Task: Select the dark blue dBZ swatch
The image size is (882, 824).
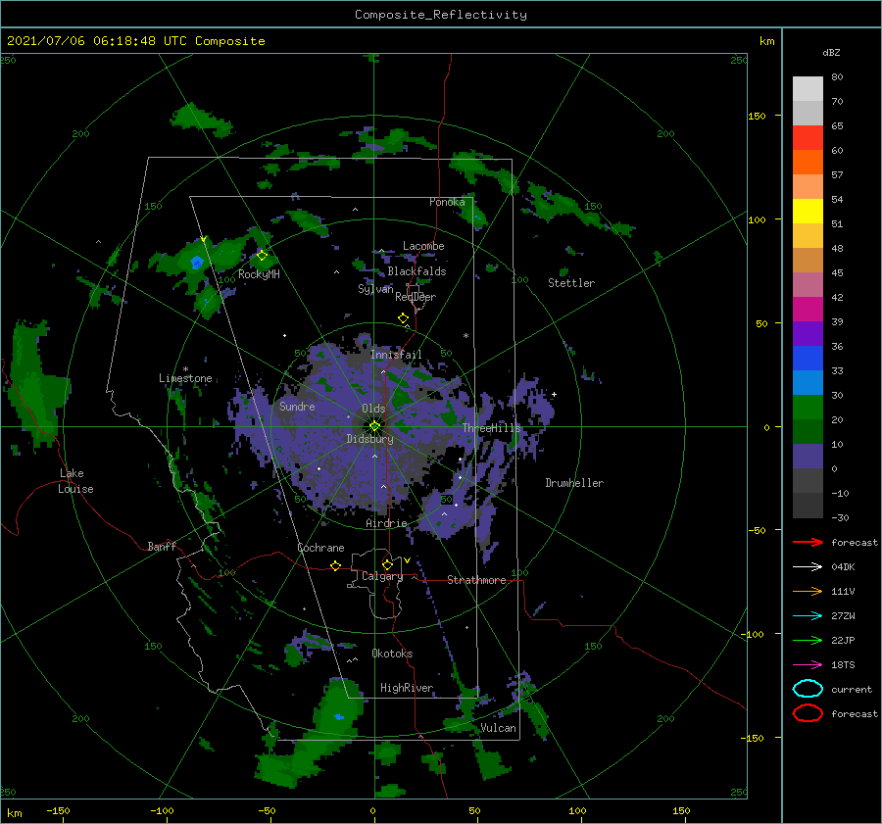Action: [808, 358]
